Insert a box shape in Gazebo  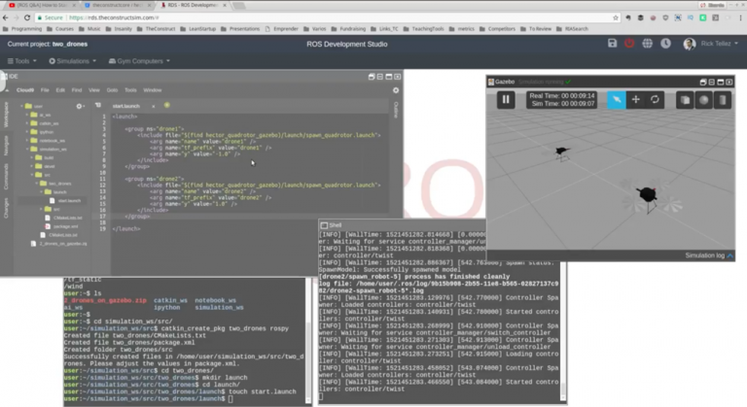[x=685, y=100]
